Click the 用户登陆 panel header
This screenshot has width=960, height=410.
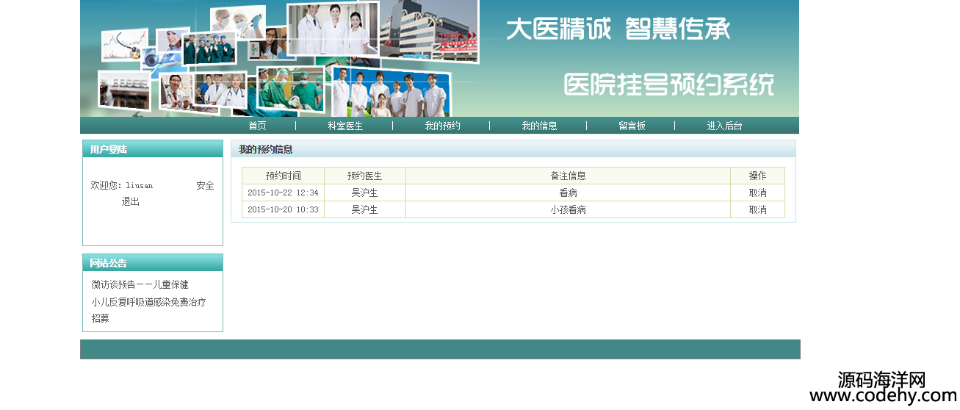pos(153,149)
